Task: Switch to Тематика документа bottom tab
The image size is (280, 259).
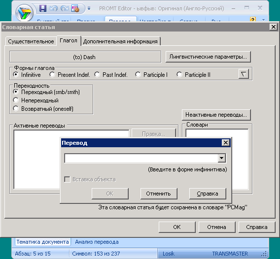Action: [x=42, y=242]
